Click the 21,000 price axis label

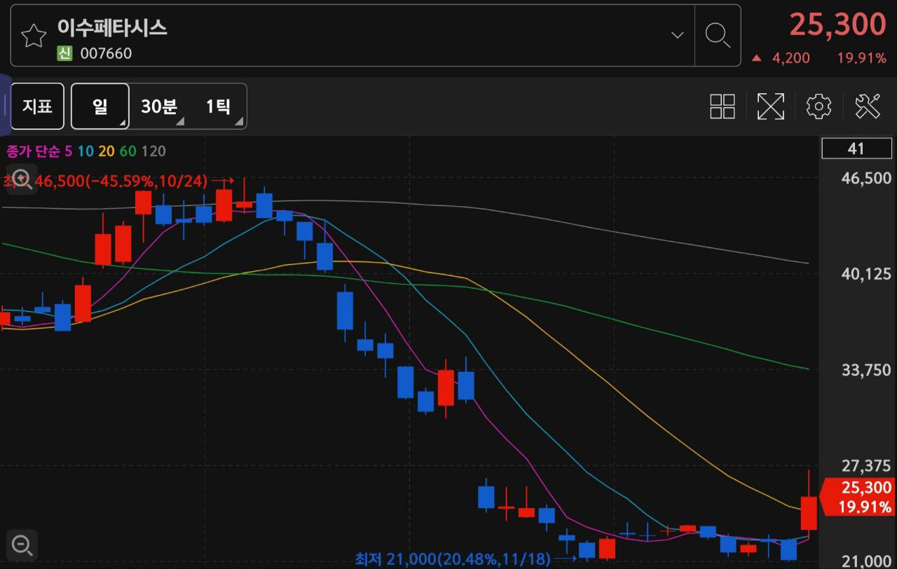pyautogui.click(x=866, y=561)
